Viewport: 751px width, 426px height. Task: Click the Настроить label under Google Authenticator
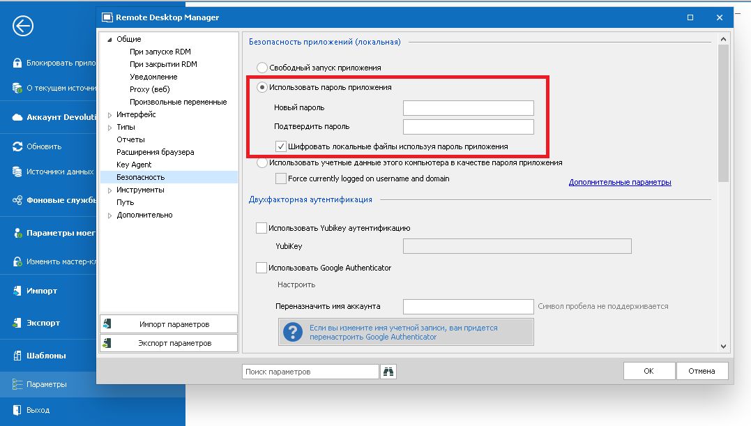pos(296,284)
